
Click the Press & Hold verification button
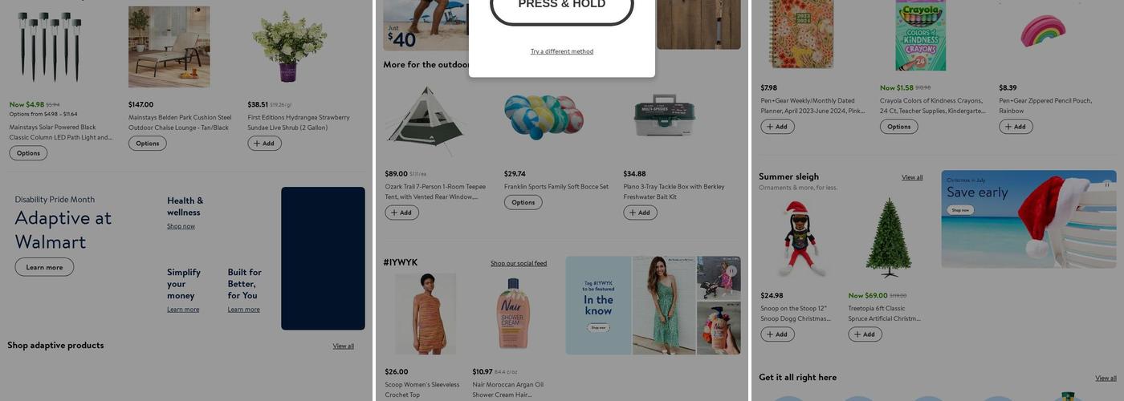click(562, 6)
